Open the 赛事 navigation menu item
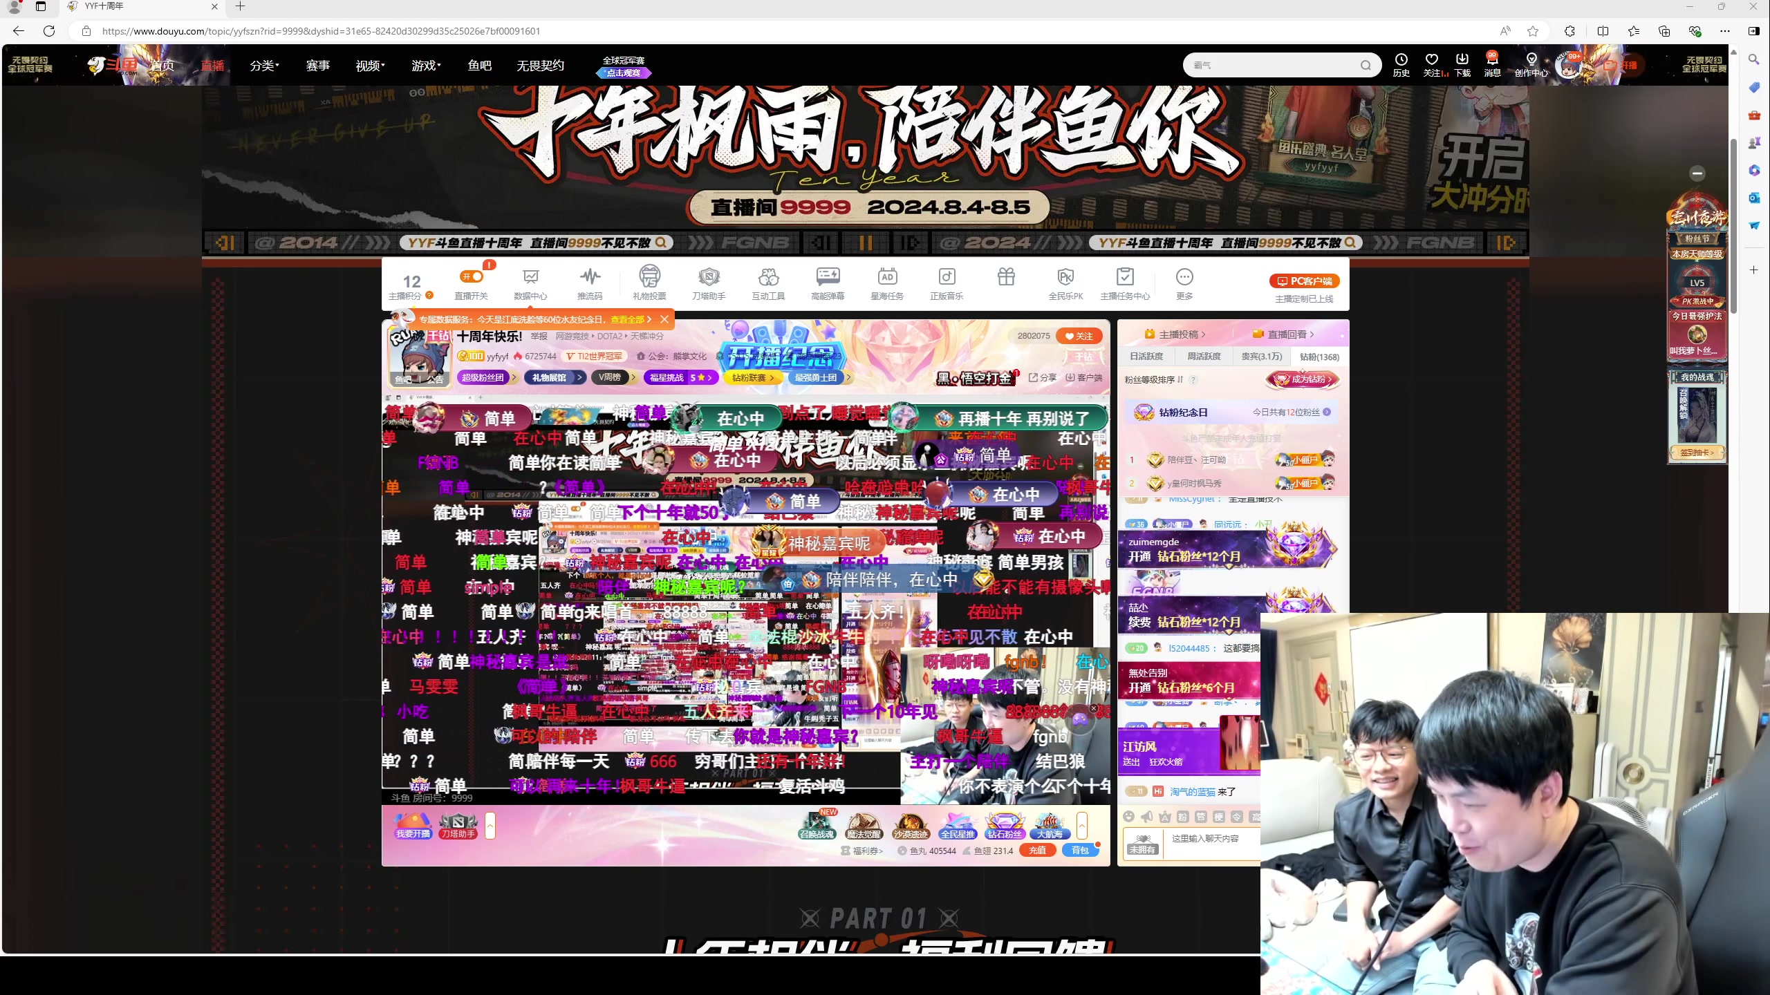Viewport: 1770px width, 995px height. [317, 66]
